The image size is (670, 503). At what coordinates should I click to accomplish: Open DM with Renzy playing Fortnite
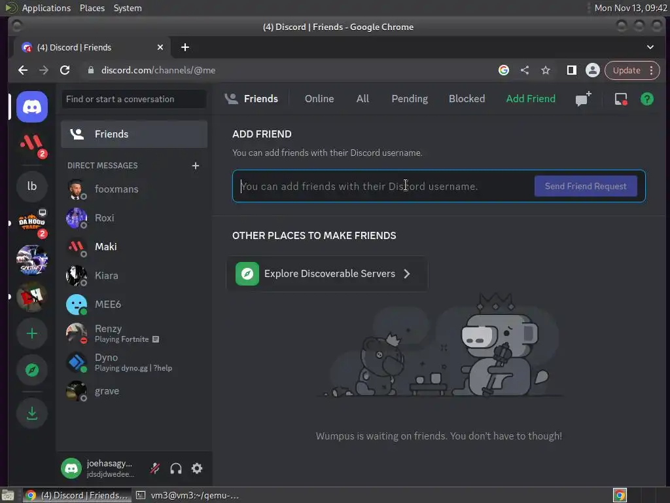(x=134, y=333)
